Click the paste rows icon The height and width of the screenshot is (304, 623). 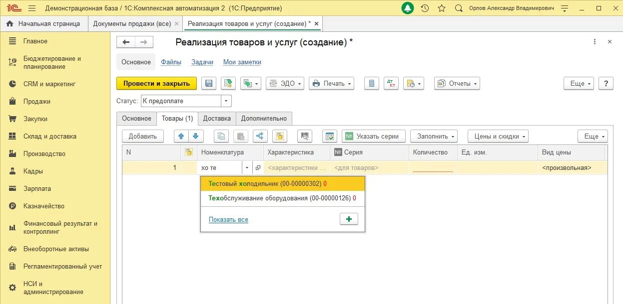(241, 136)
